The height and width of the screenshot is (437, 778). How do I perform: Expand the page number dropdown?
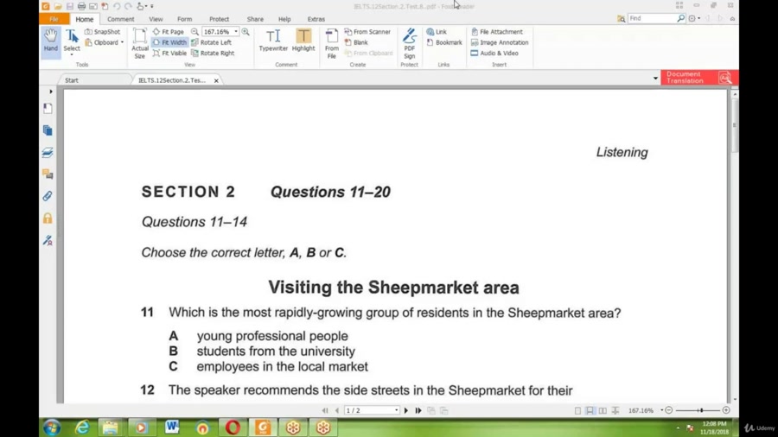point(396,411)
